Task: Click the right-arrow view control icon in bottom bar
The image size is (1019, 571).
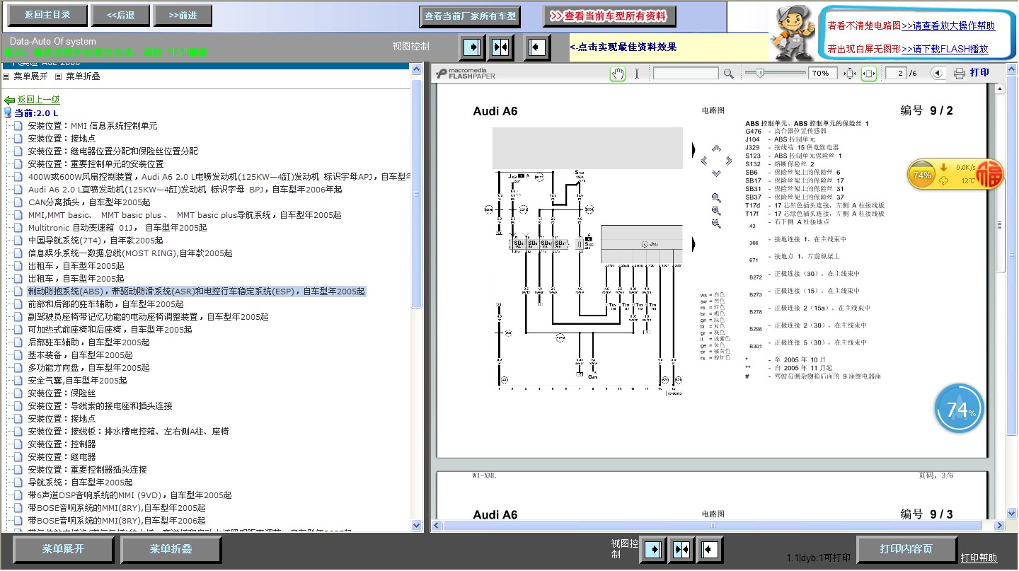Action: (x=652, y=550)
